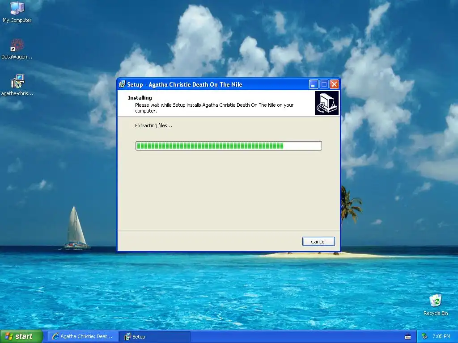Cancel the installation
This screenshot has height=343, width=458.
[x=318, y=242]
